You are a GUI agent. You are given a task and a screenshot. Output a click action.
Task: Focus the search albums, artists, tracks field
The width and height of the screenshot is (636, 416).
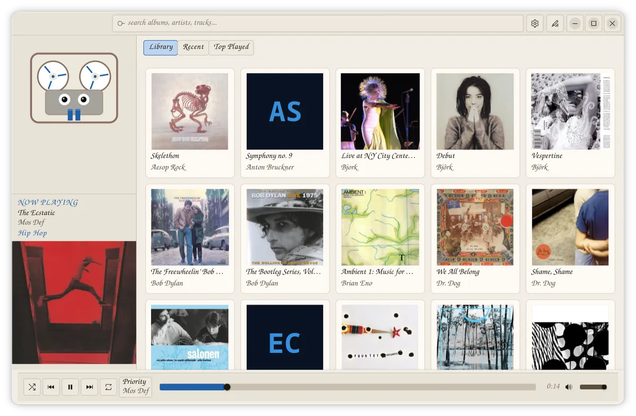[318, 23]
